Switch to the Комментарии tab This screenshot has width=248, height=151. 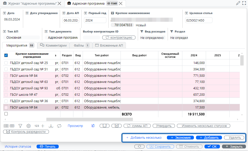53,46
